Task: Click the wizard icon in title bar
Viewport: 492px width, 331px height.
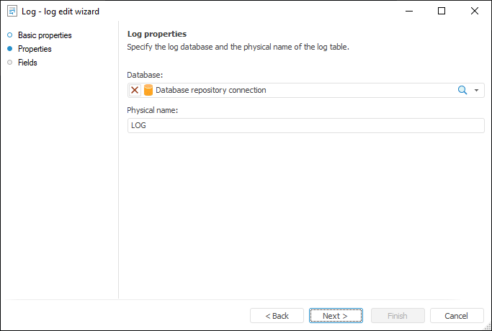Action: pos(12,11)
